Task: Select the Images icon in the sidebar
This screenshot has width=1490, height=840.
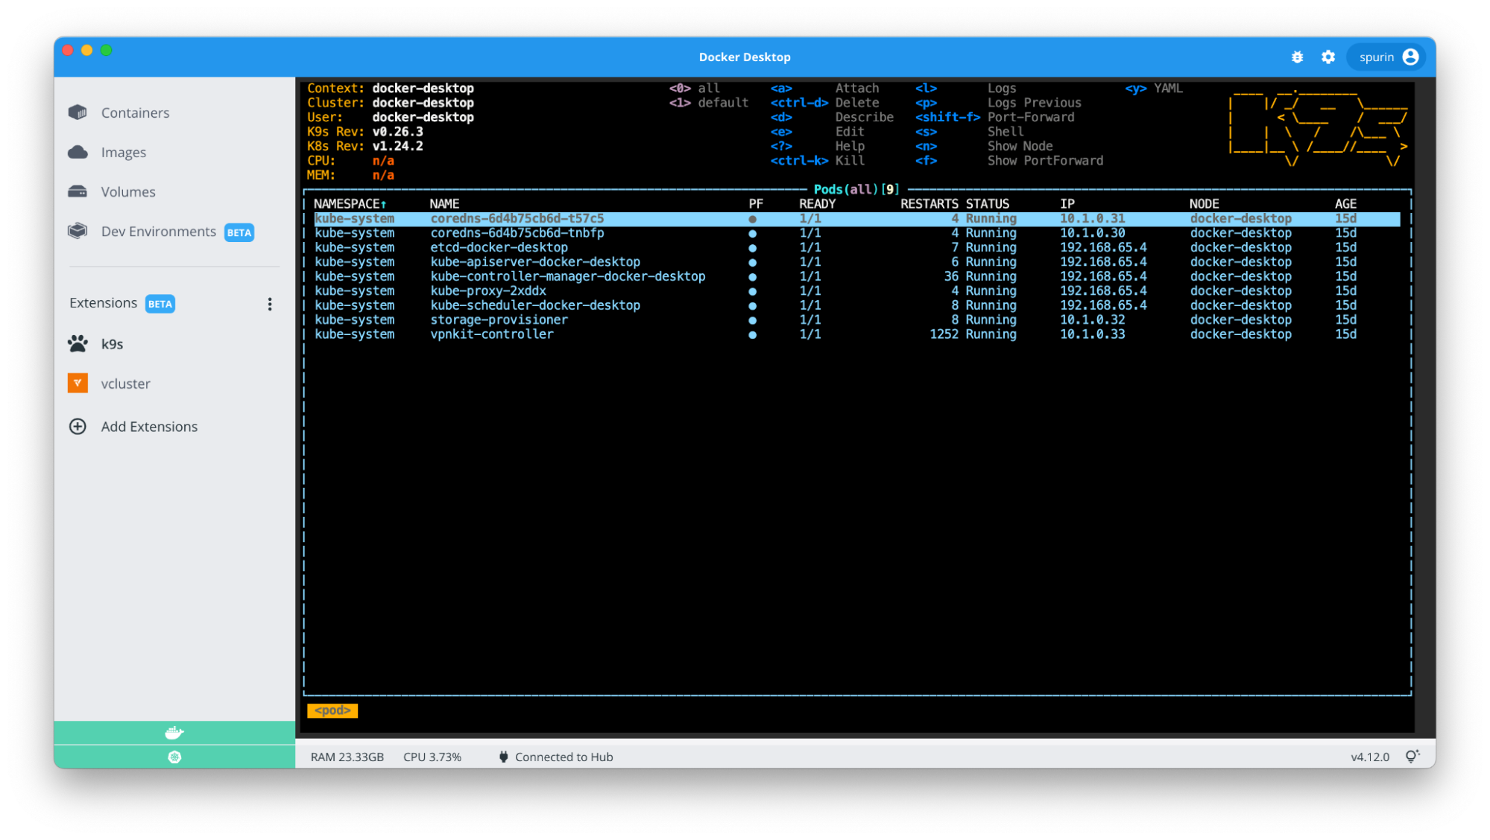Action: point(124,152)
